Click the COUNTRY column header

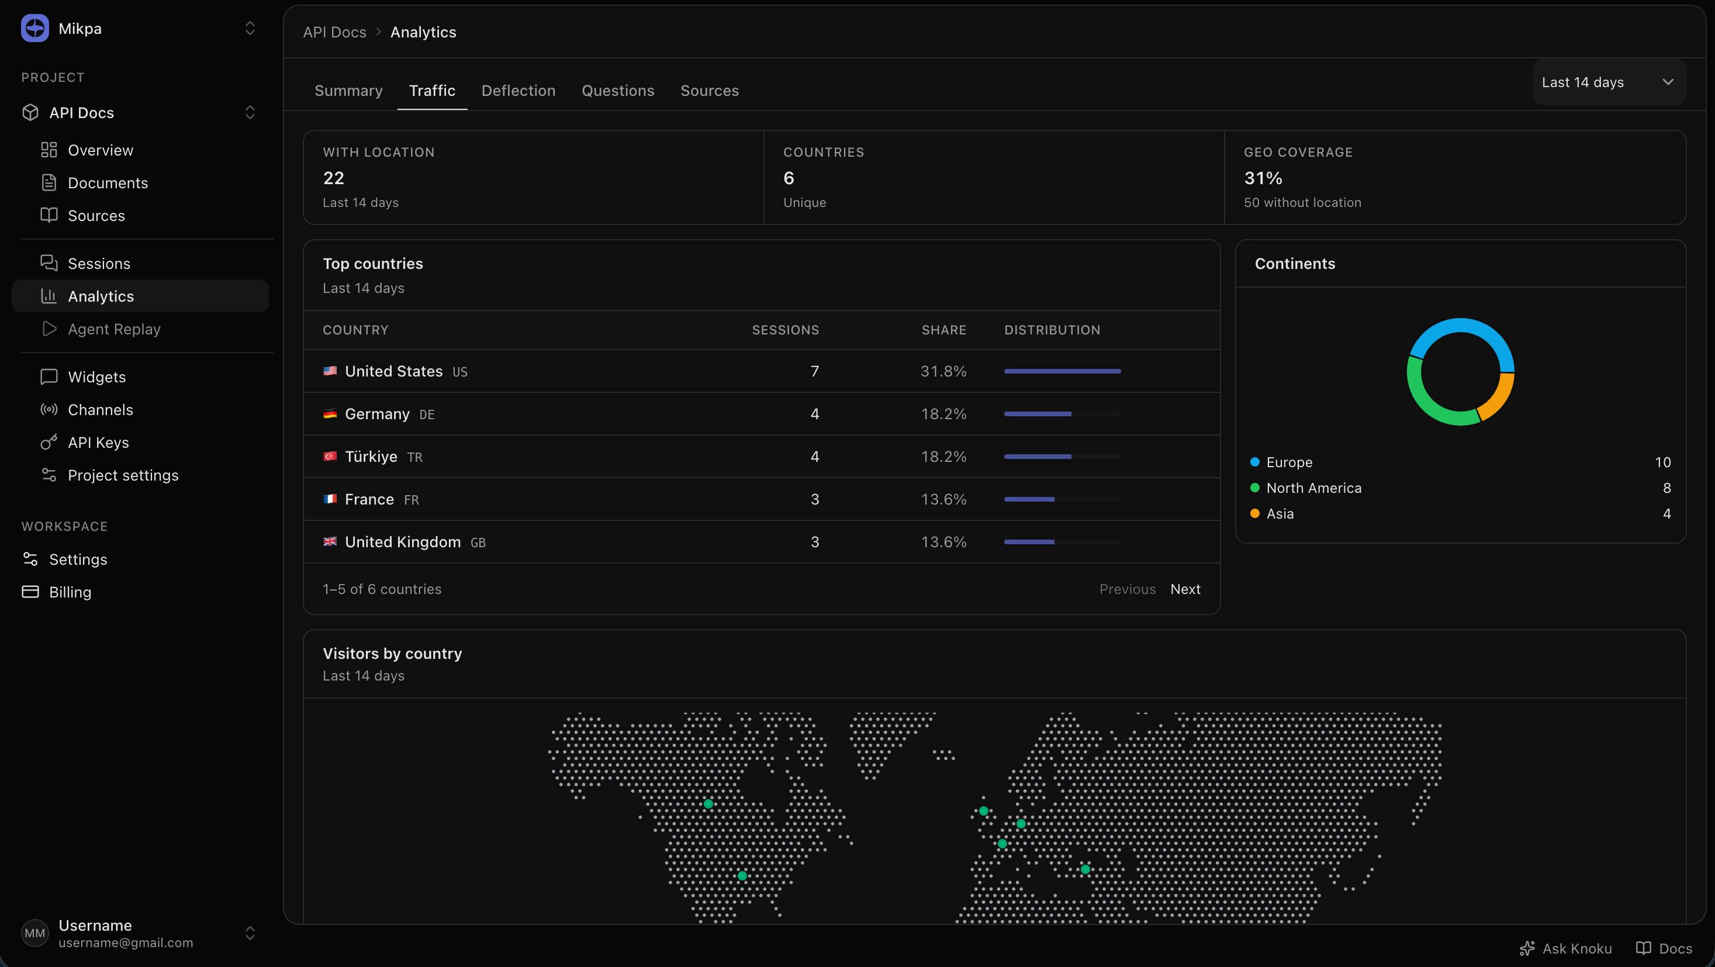355,330
